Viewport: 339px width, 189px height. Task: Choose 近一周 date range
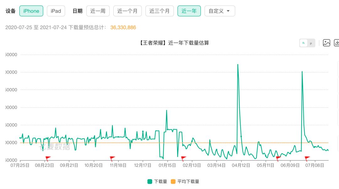coord(98,11)
